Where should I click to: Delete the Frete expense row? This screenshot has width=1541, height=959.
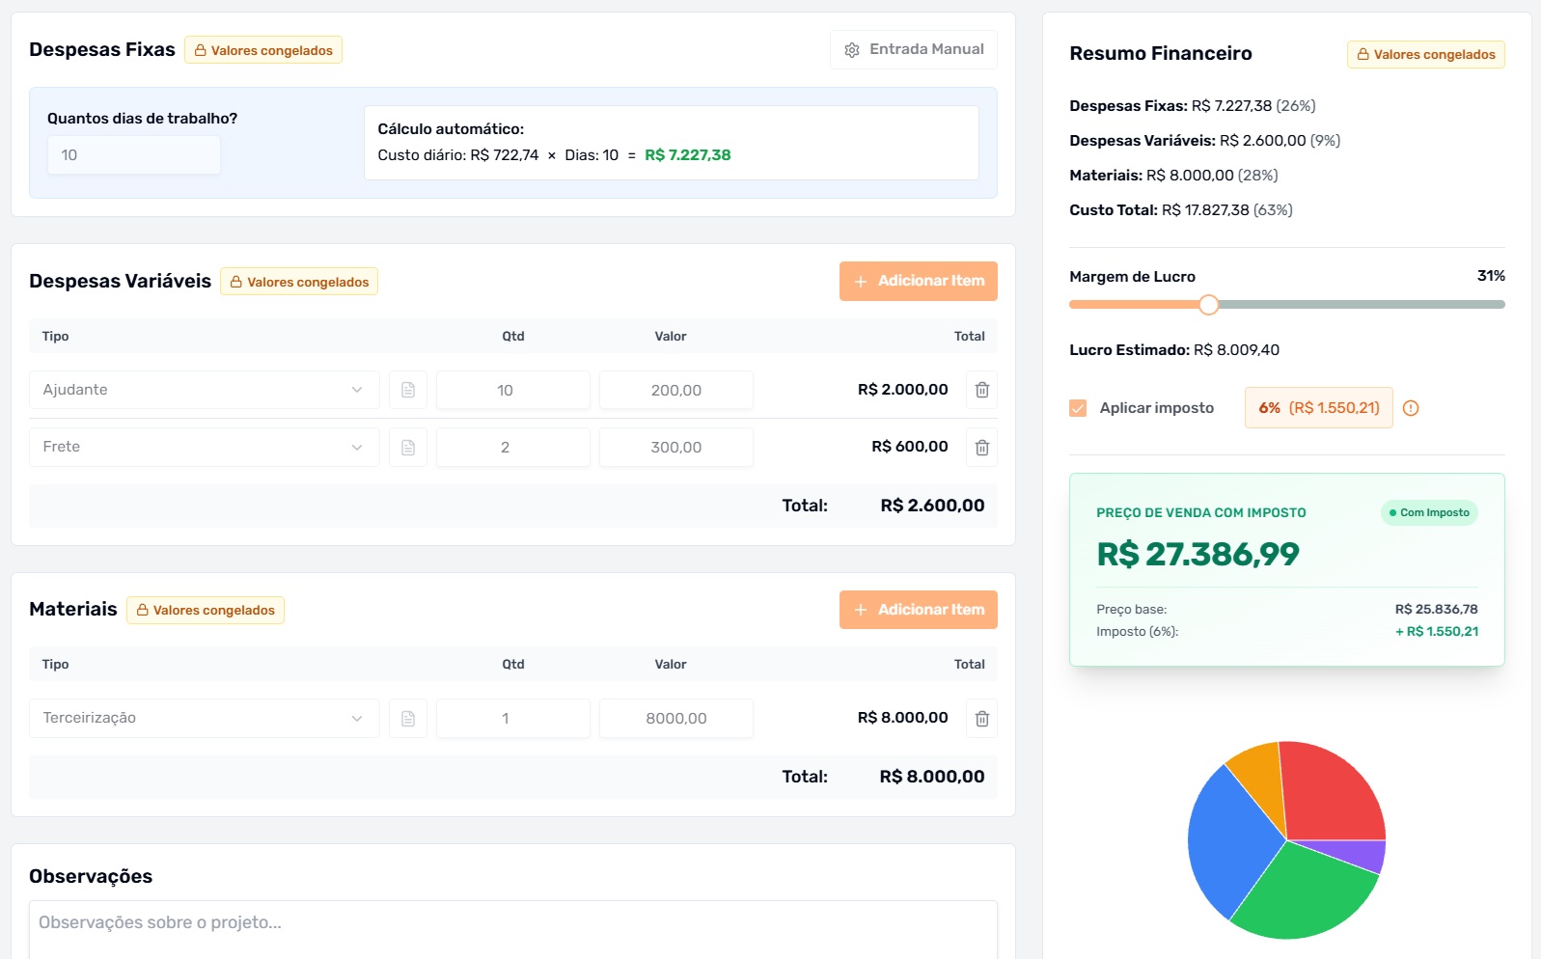point(981,448)
